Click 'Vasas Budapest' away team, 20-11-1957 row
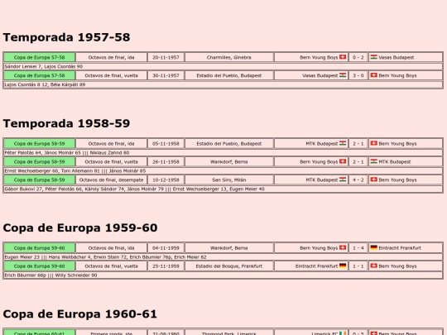Screen dimensions: 447x335 coord(397,57)
